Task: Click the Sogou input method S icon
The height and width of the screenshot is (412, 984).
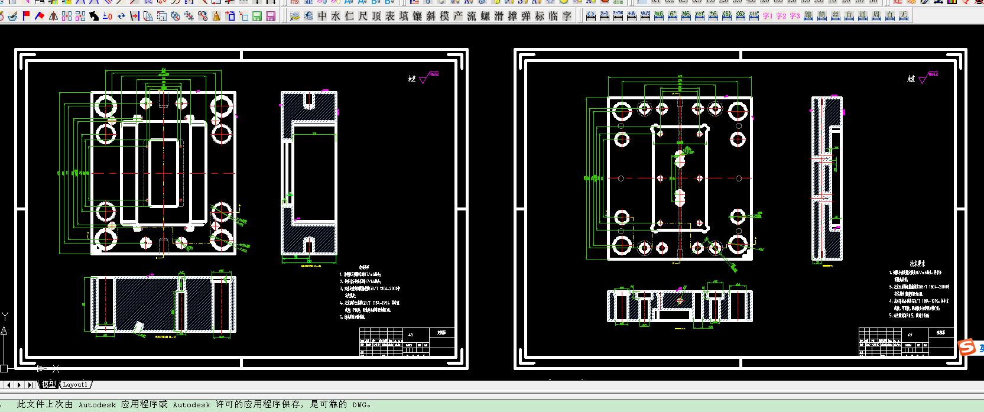Action: pos(966,348)
